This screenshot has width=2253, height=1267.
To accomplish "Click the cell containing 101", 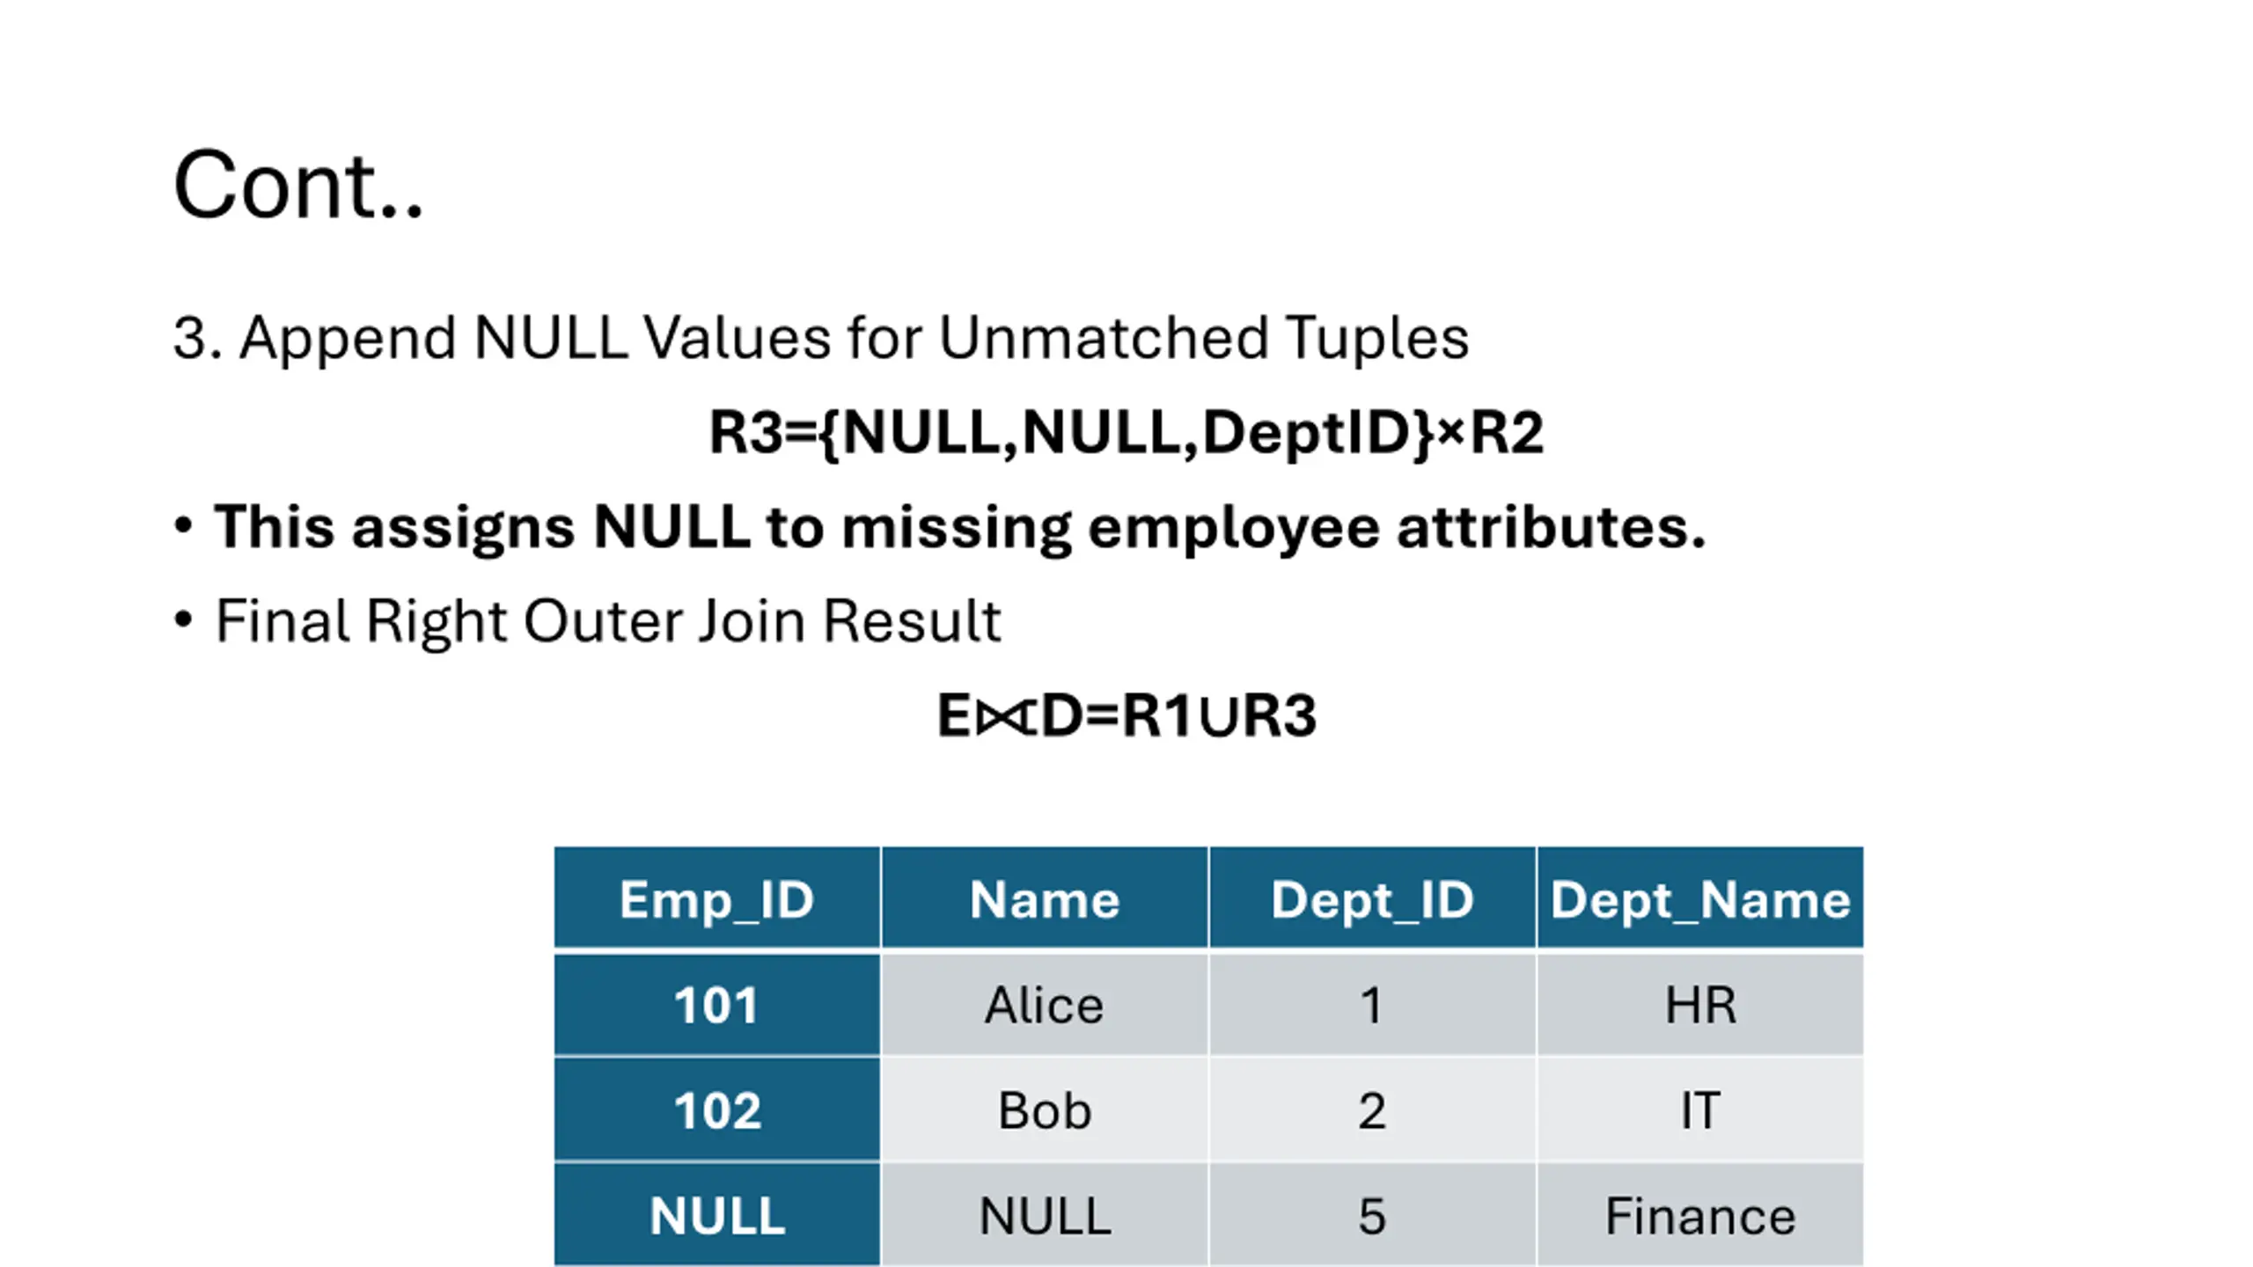I will point(716,1005).
